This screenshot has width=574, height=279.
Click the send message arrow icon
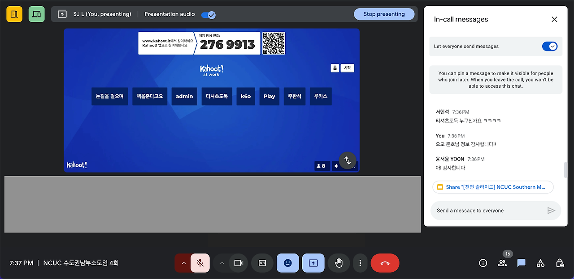[552, 211]
